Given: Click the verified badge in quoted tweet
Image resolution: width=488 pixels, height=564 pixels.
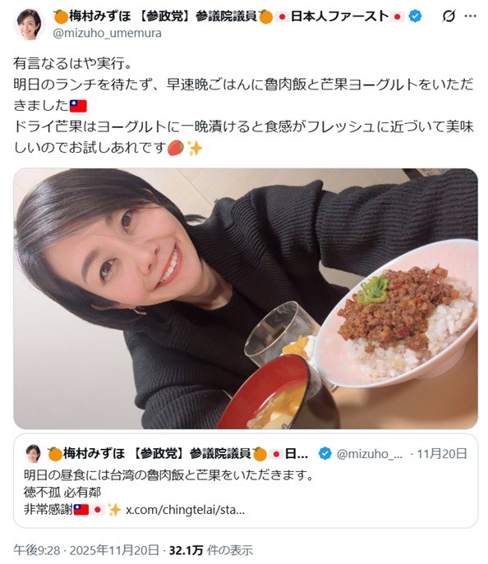Looking at the screenshot, I should click(x=325, y=453).
